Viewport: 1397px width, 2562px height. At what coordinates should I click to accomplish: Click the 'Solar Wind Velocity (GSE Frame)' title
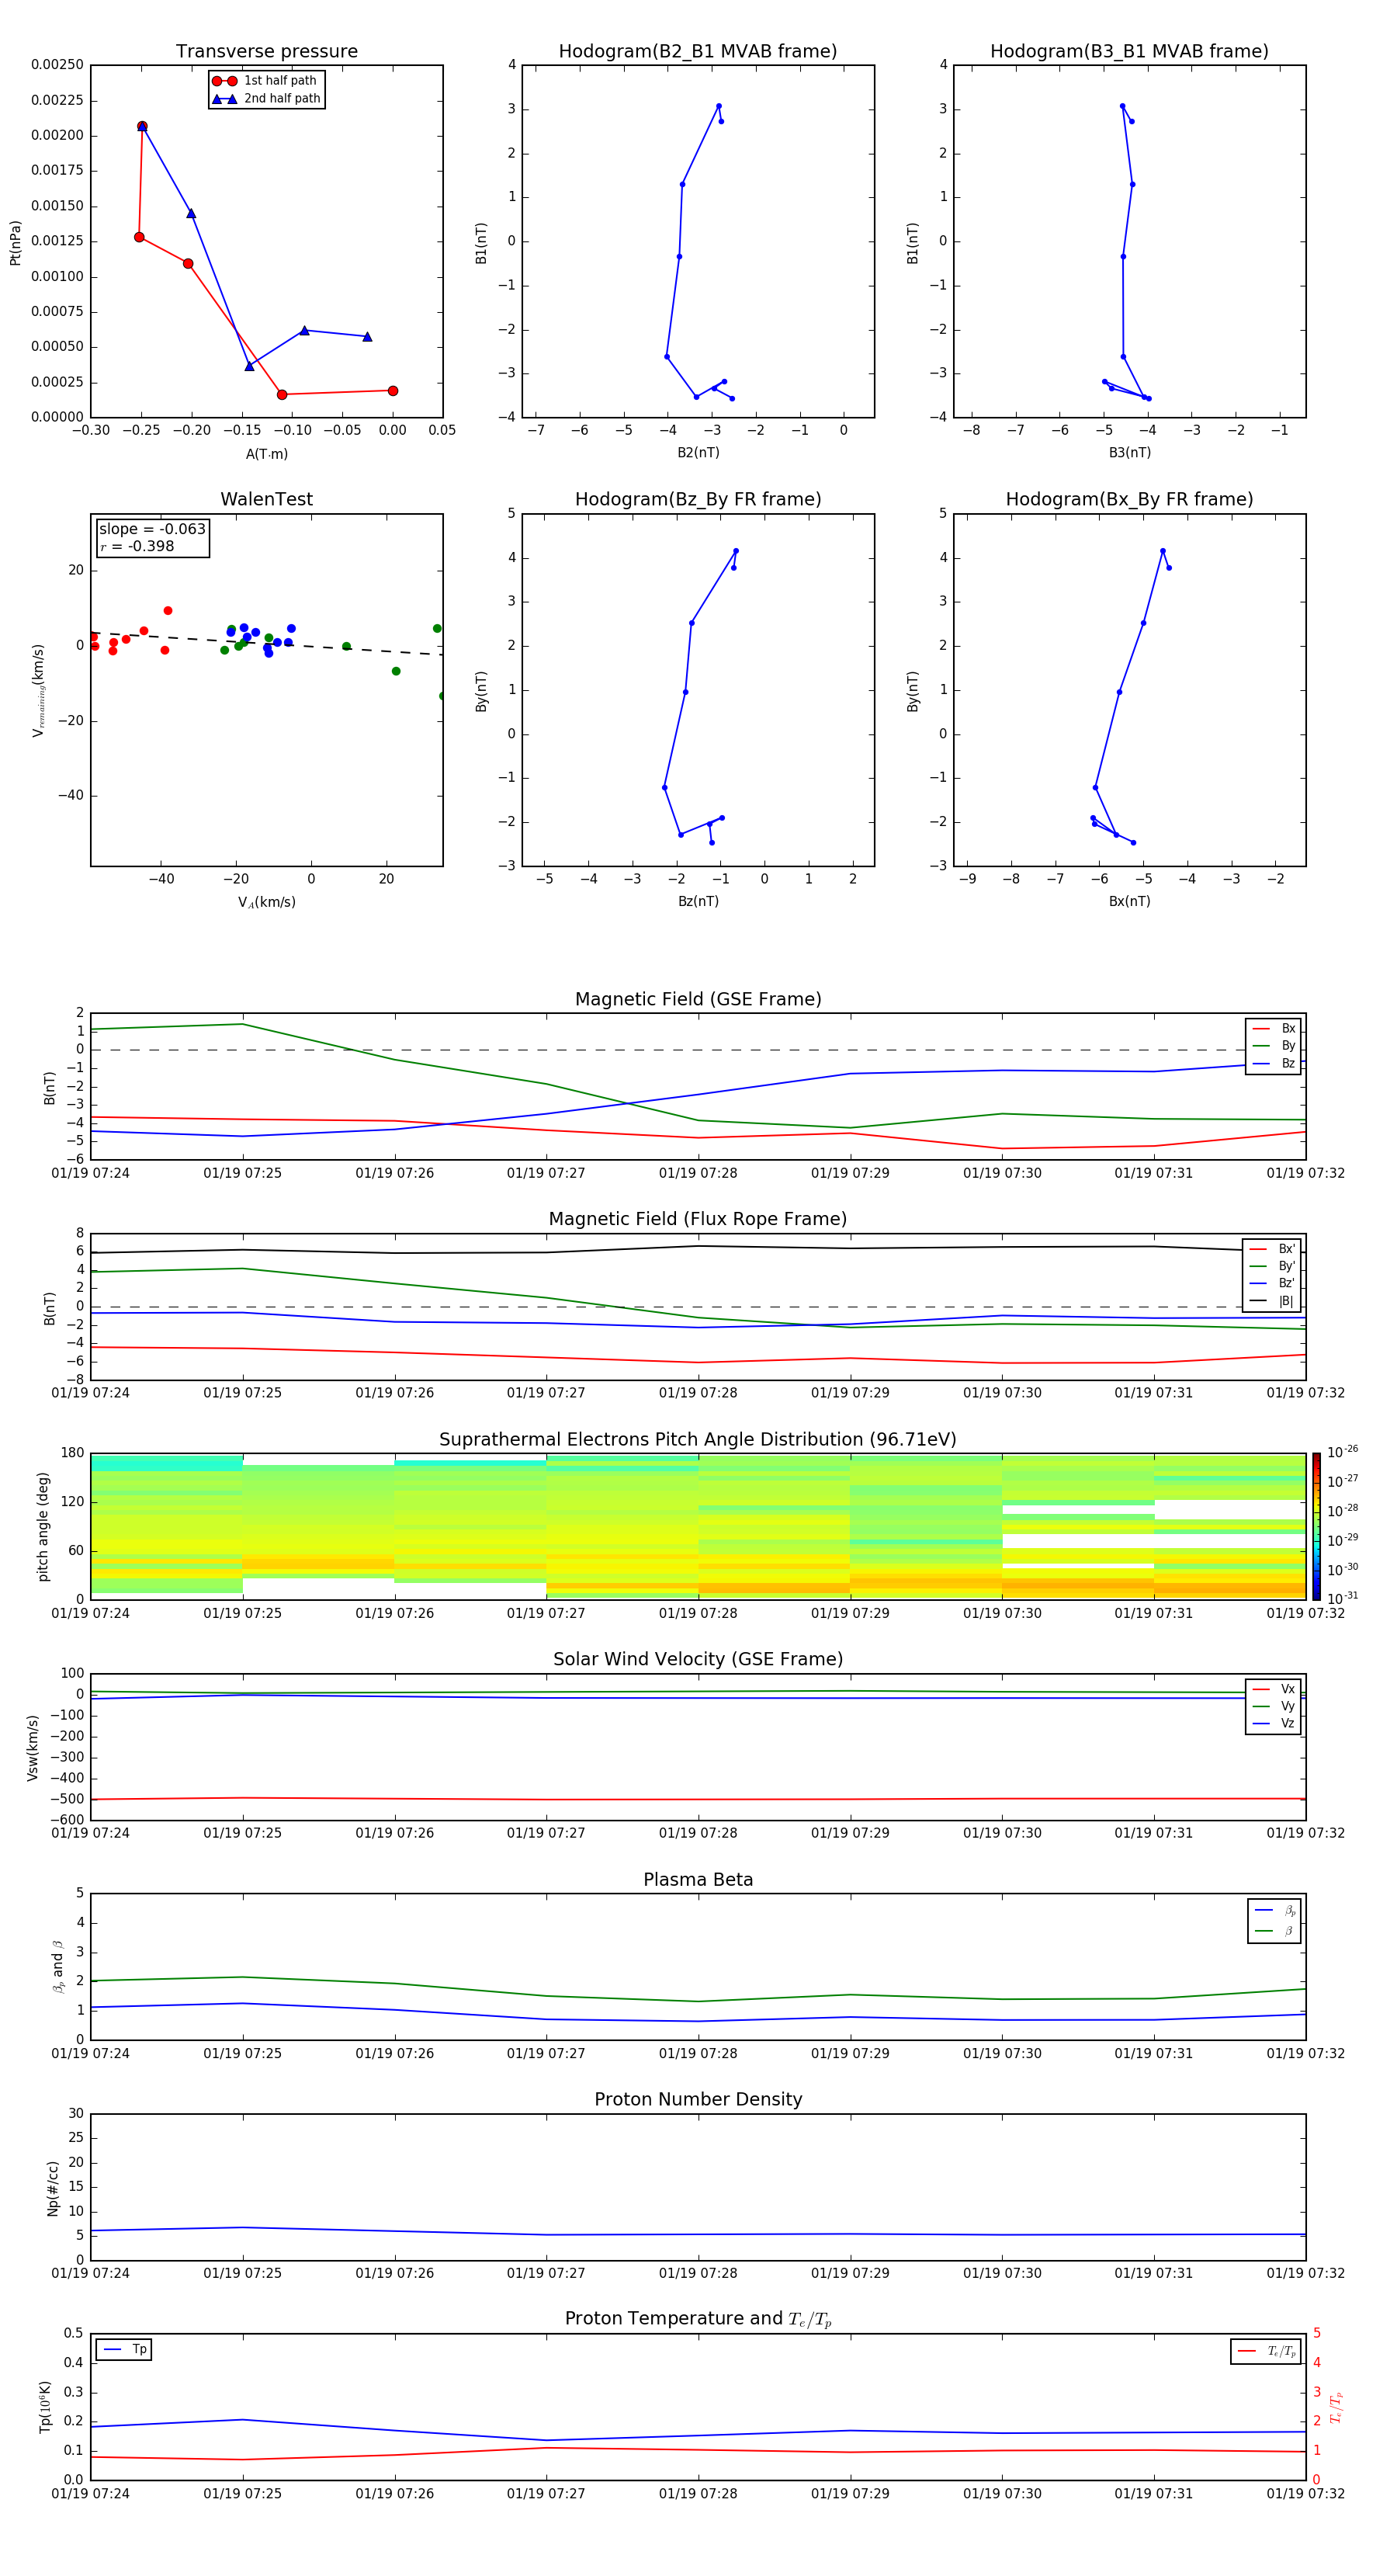(698, 1660)
